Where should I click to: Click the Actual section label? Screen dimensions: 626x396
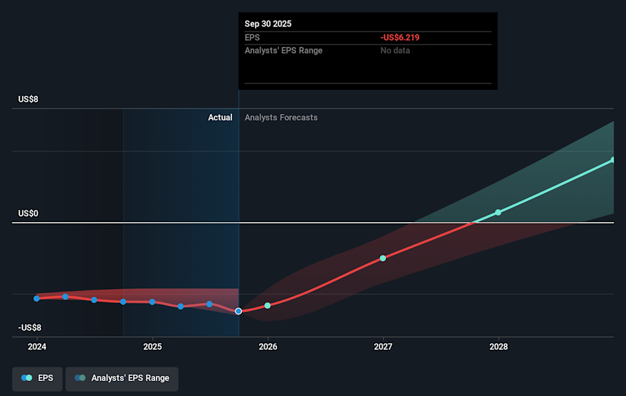coord(220,118)
